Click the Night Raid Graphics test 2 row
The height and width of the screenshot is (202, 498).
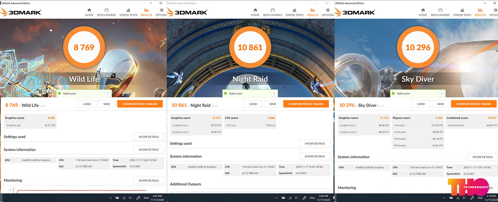(196, 132)
